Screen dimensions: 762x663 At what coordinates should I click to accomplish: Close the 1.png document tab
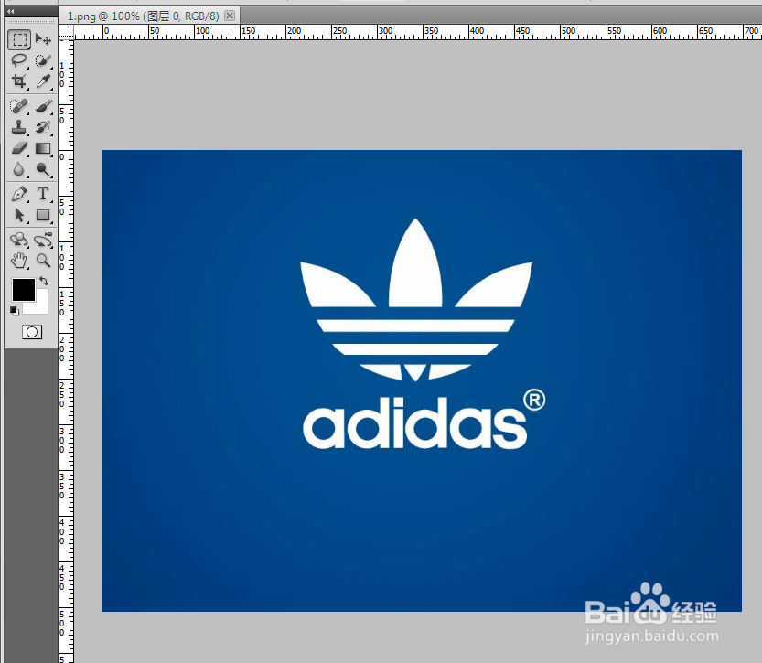[x=230, y=16]
